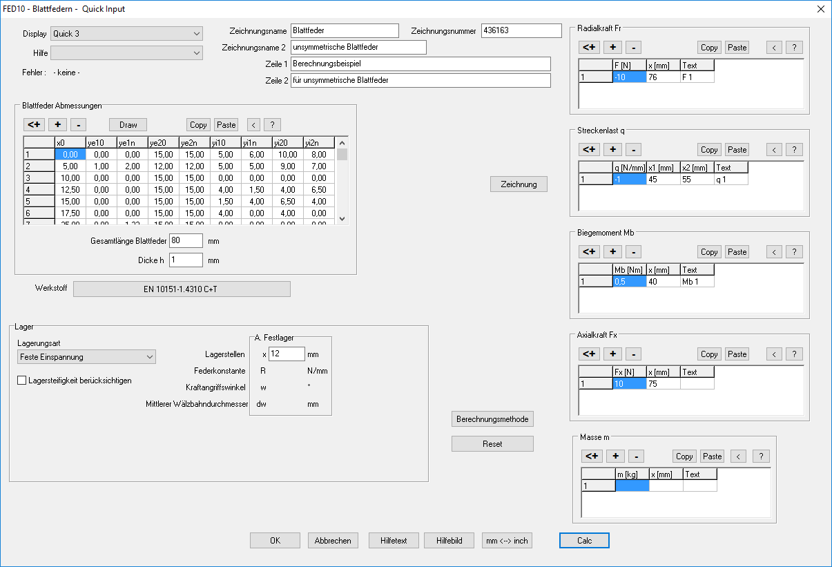Click the Calc button
Viewport: 832px width, 567px height.
click(x=584, y=541)
